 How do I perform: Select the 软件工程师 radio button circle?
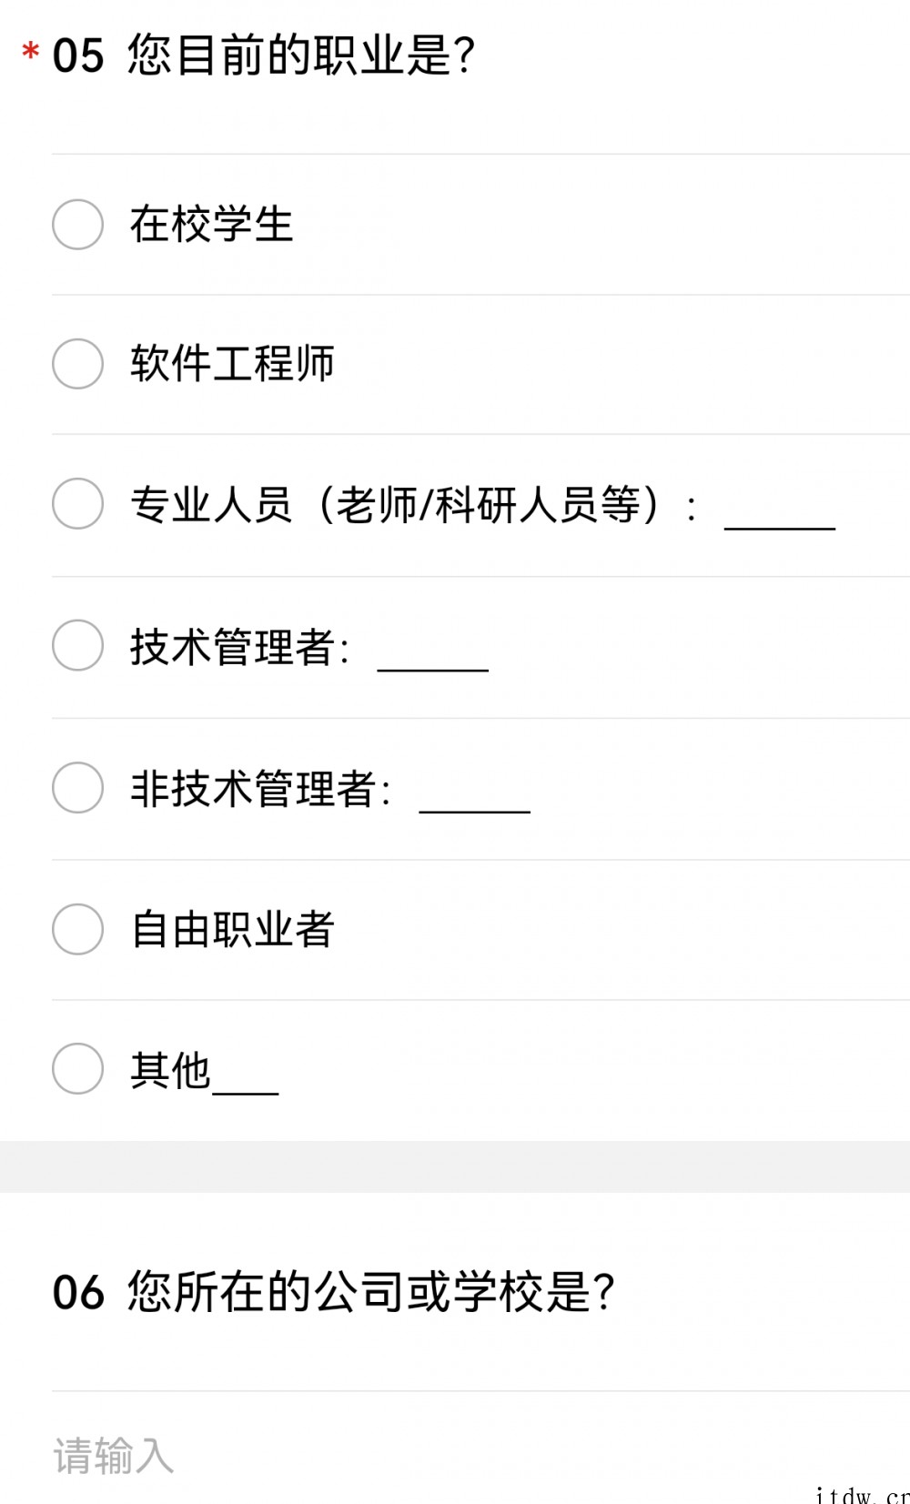pyautogui.click(x=77, y=364)
